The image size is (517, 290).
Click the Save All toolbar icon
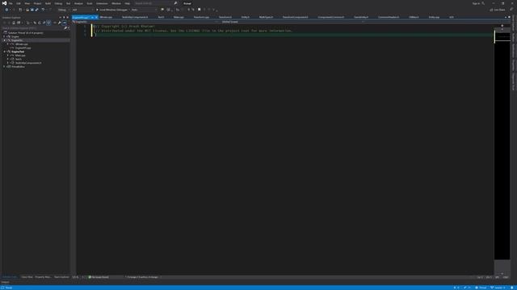[x=36, y=10]
